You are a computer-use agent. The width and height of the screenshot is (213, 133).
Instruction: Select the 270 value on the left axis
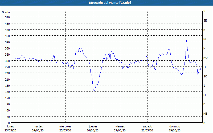[x=7, y=67]
